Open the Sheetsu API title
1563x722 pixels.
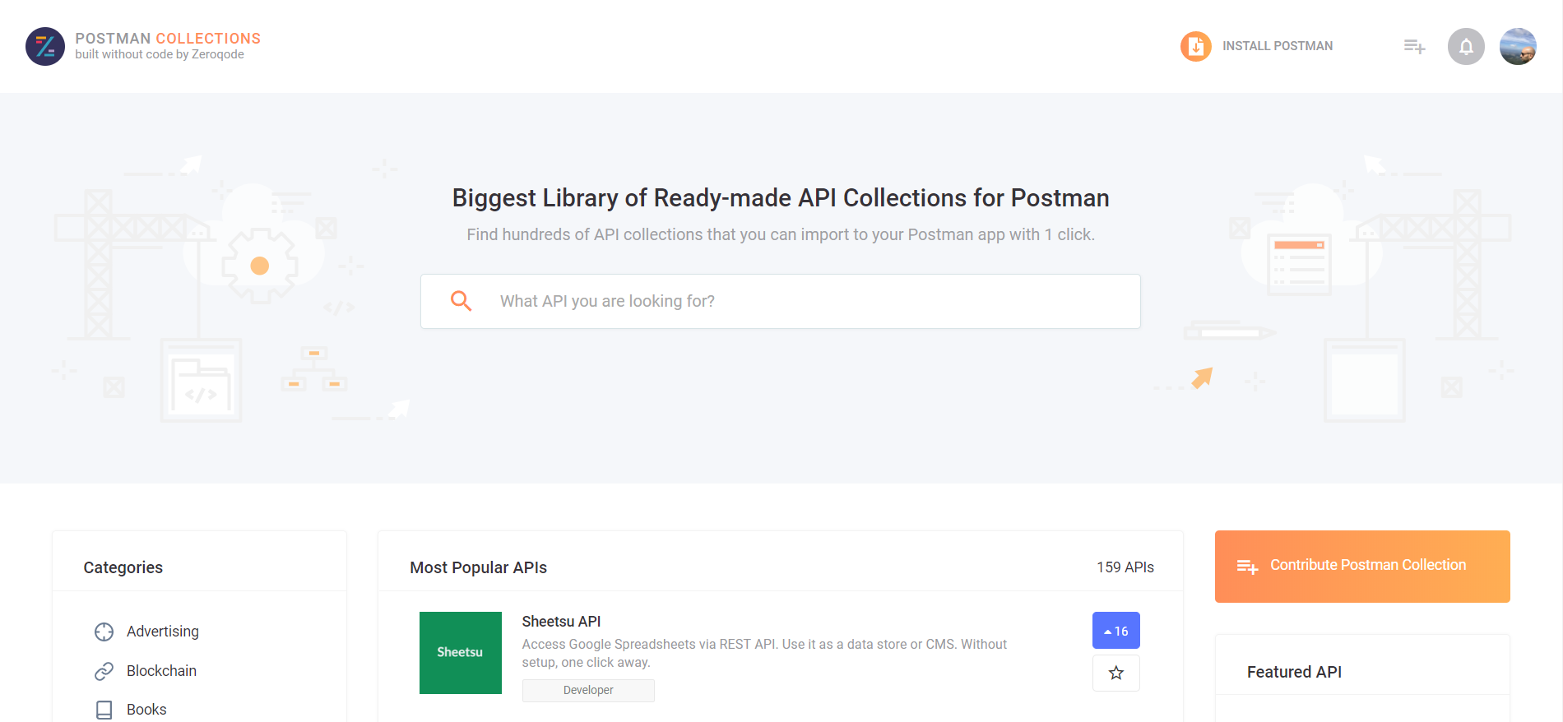[561, 622]
